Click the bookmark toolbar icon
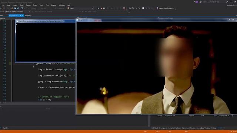The height and width of the screenshot is (133, 237). 143,8
